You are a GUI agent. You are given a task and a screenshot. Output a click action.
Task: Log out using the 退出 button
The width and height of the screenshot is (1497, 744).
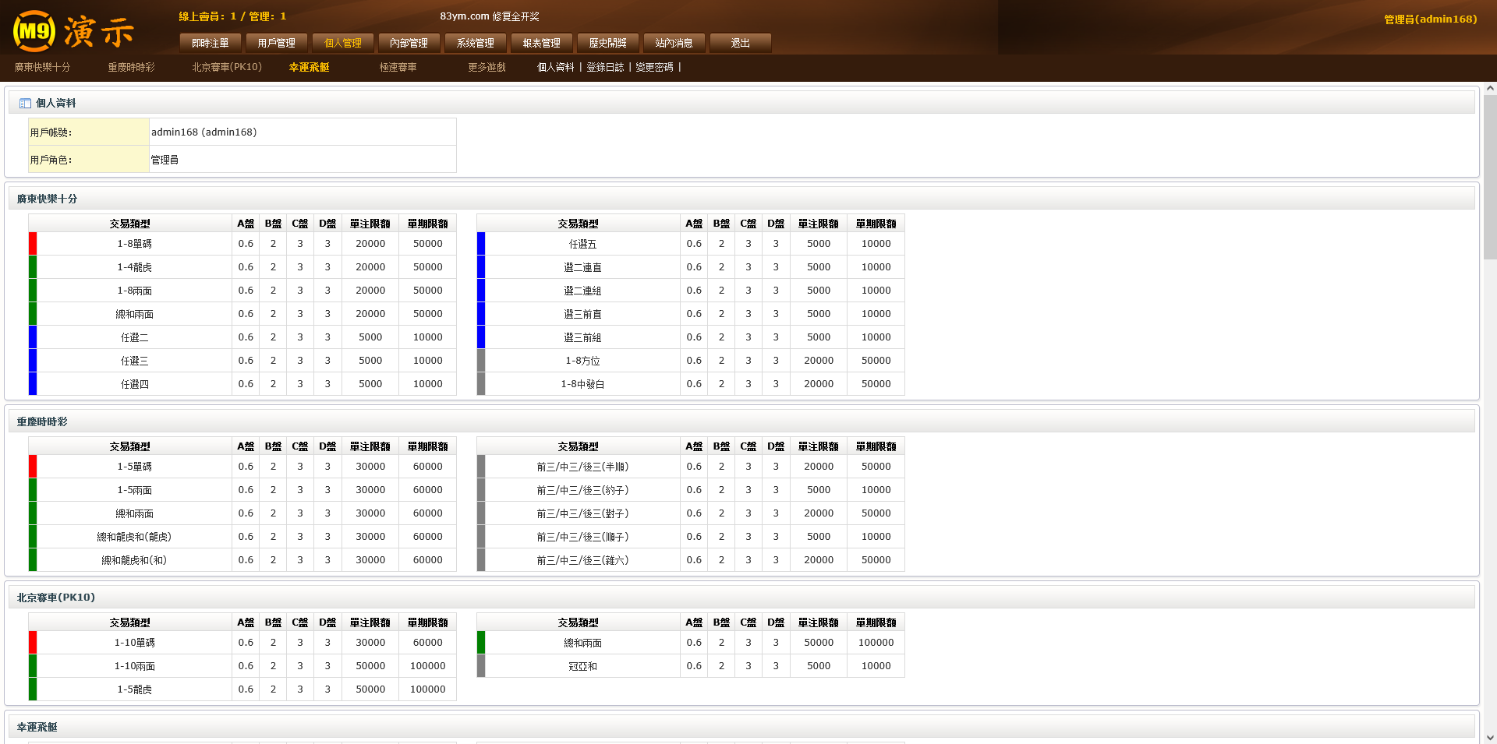[x=741, y=43]
